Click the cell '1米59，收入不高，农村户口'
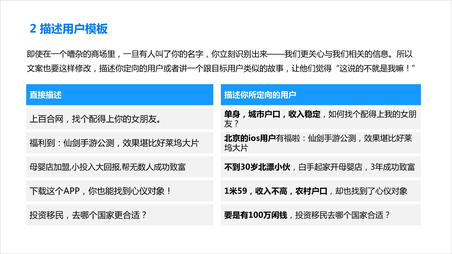The image size is (452, 254). (321, 191)
